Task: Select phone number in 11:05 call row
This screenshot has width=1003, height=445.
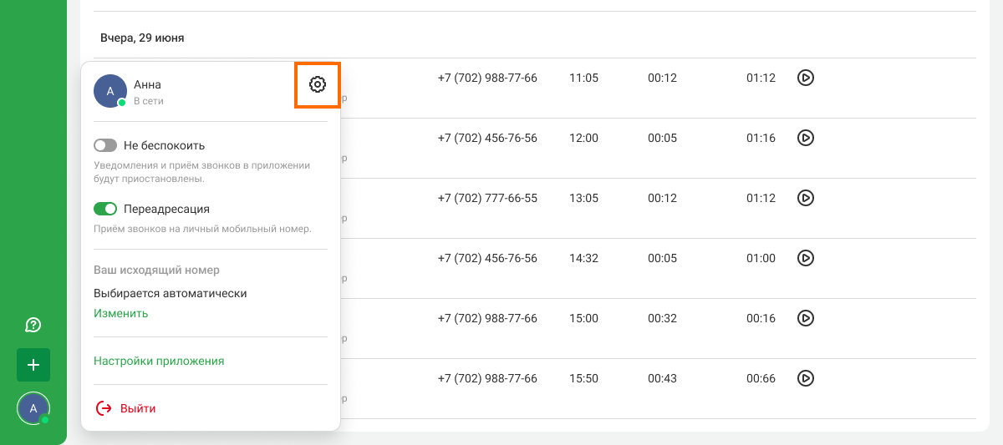Action: [x=487, y=78]
